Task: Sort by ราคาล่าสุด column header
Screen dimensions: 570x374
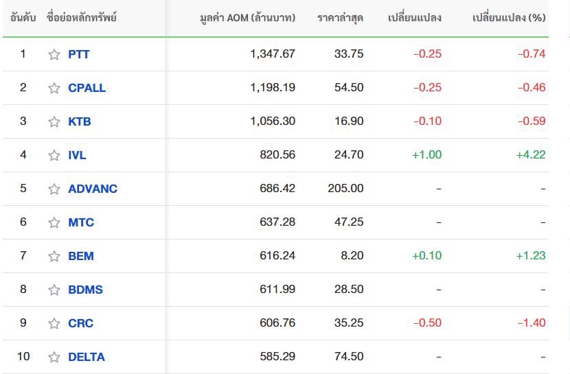Action: [x=340, y=17]
